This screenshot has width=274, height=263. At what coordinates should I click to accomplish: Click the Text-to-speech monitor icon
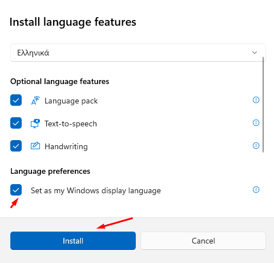(x=35, y=123)
